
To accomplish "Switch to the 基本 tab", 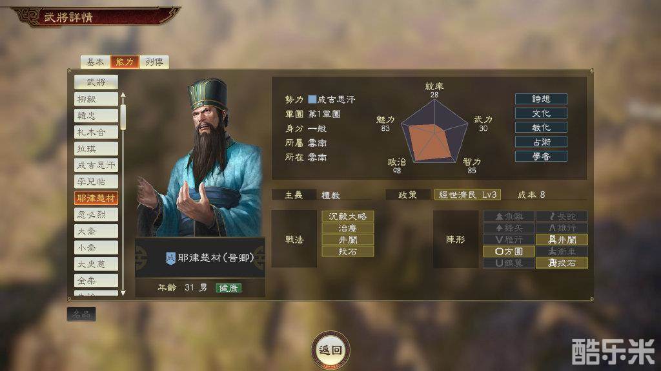I will coord(95,62).
